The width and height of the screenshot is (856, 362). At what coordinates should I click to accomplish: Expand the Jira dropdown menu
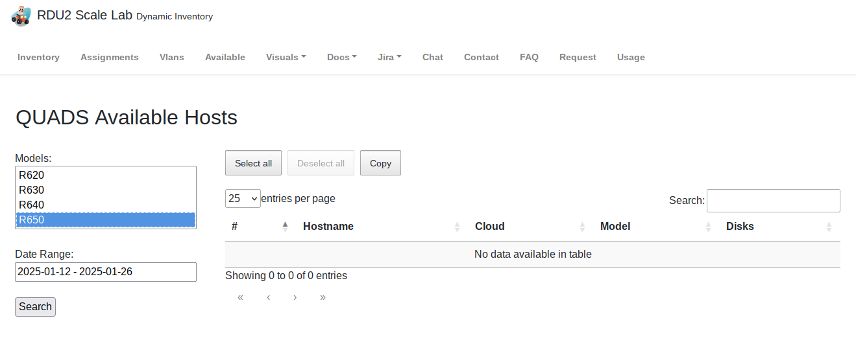click(x=389, y=57)
